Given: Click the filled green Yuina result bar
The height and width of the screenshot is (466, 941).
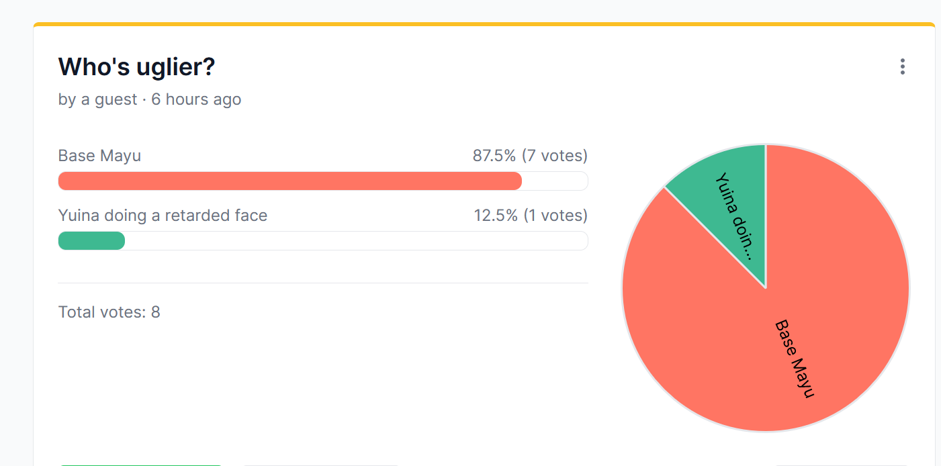Looking at the screenshot, I should point(91,240).
